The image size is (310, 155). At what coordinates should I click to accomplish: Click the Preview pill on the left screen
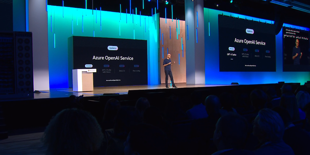pyautogui.click(x=89, y=66)
